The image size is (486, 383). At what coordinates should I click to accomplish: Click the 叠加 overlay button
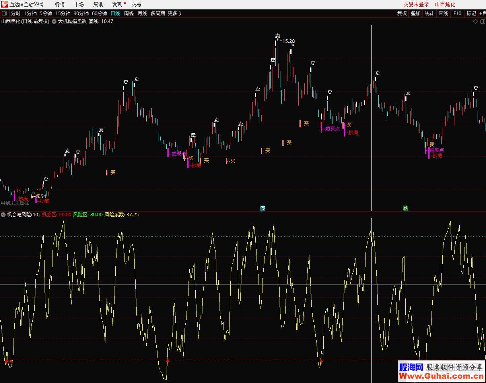416,13
